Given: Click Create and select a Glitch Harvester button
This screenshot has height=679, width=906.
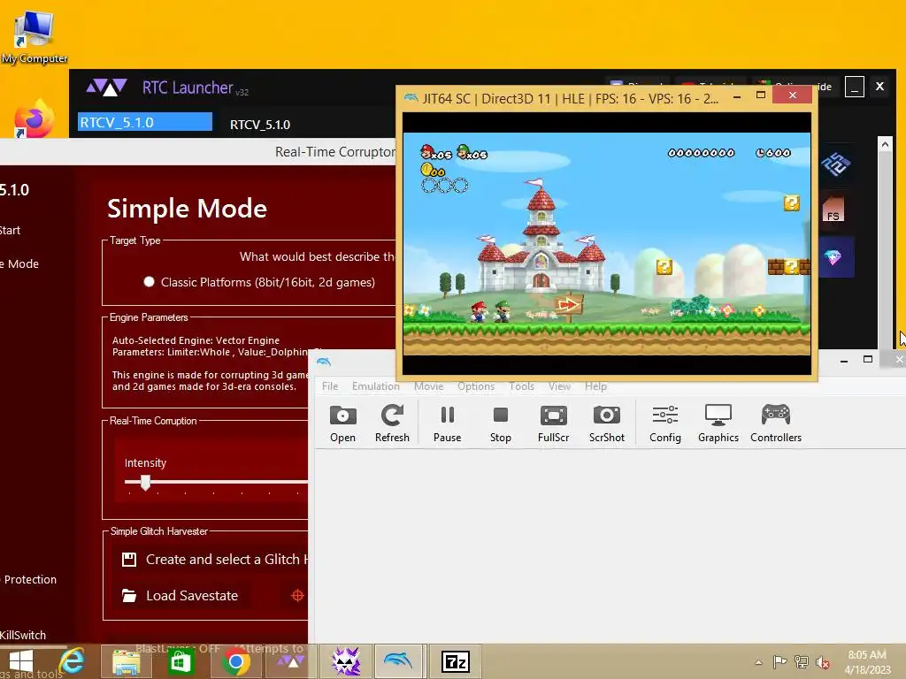Looking at the screenshot, I should coord(215,559).
